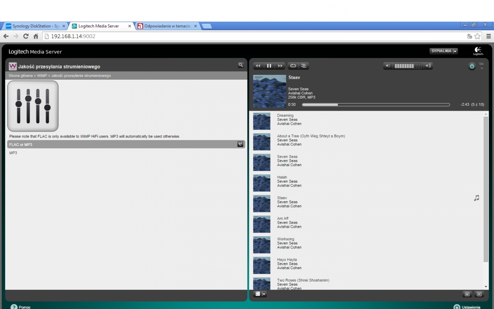
Task: Save the current playlist
Action: point(467,294)
